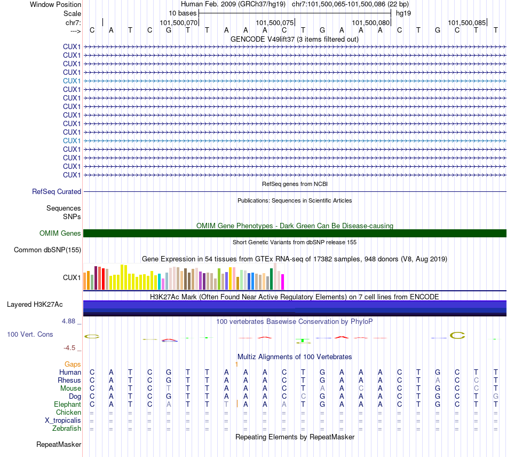
Task: Click the Scale label on the left
Action: (72, 13)
